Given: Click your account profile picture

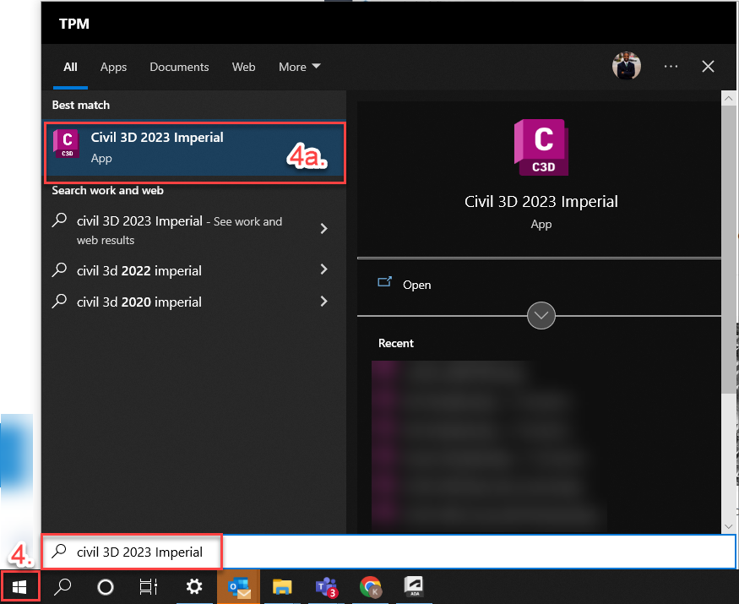Looking at the screenshot, I should [626, 65].
